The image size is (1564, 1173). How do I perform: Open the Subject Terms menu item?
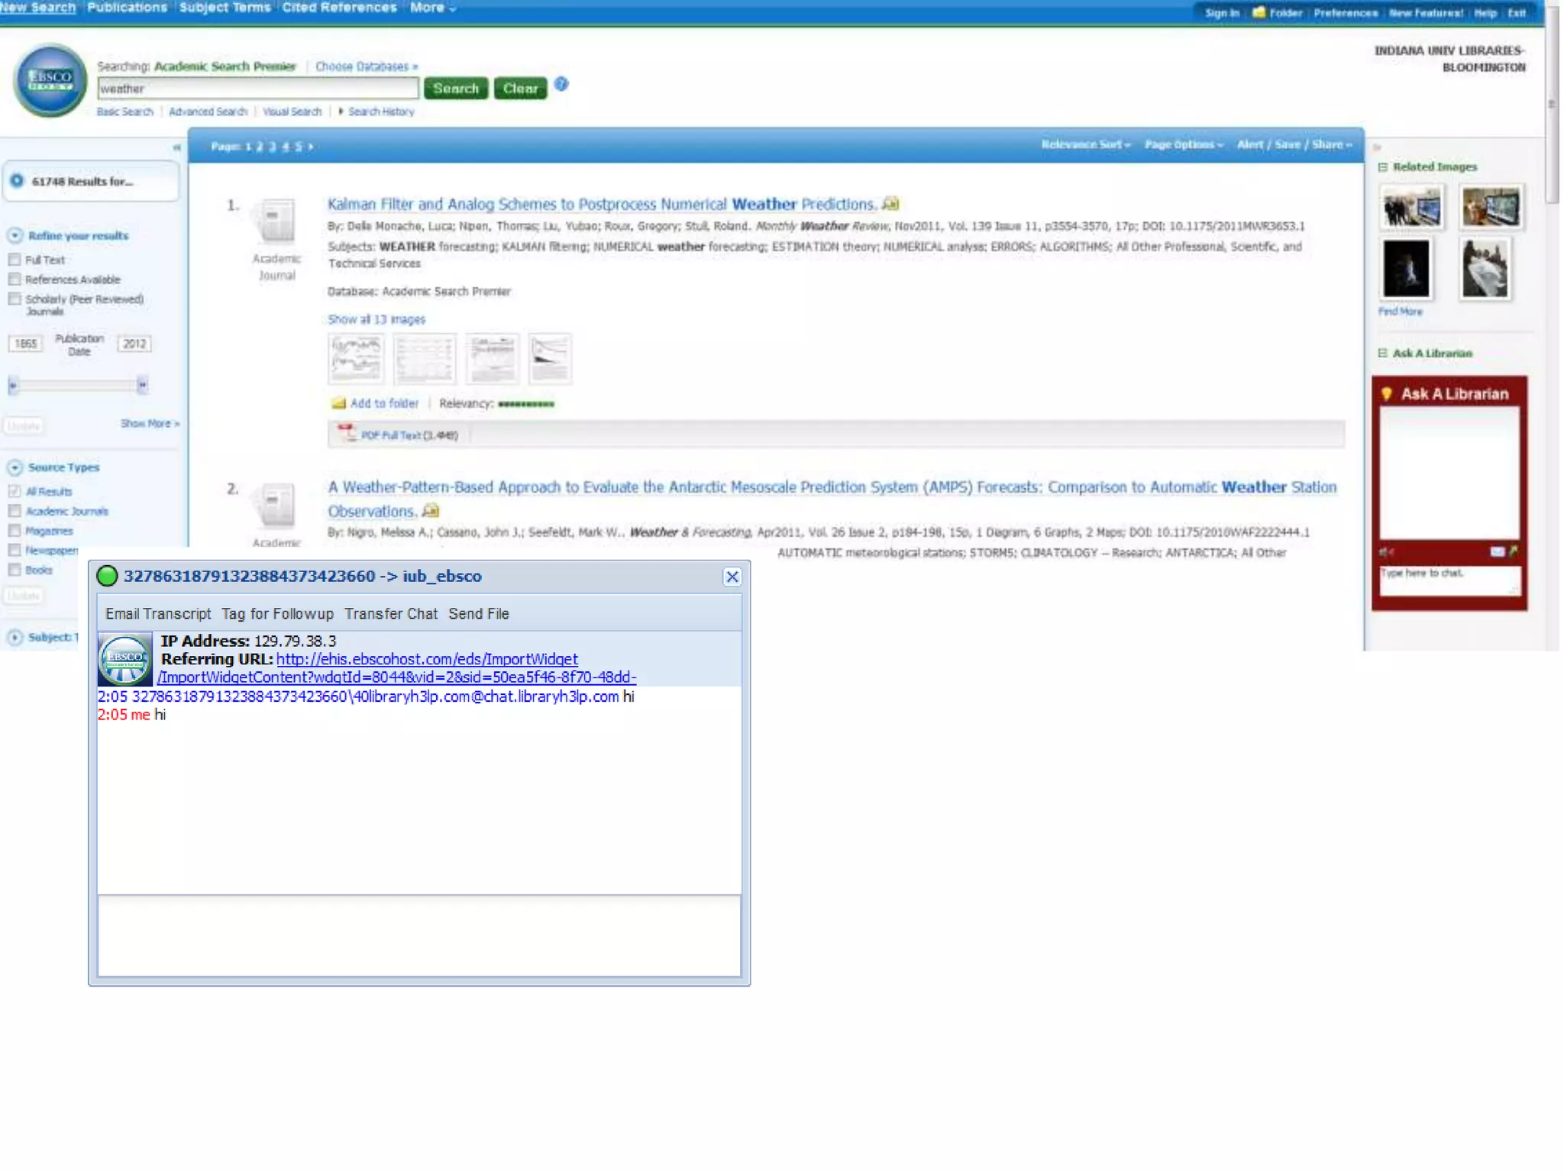tap(225, 8)
